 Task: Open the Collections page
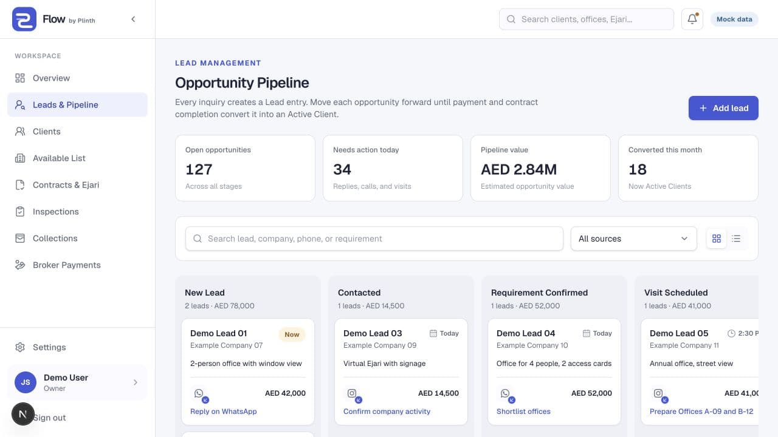(77, 238)
